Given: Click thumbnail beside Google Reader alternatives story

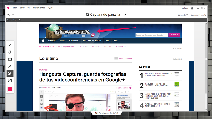Looking at the screenshot, I should pyautogui.click(x=177, y=84).
